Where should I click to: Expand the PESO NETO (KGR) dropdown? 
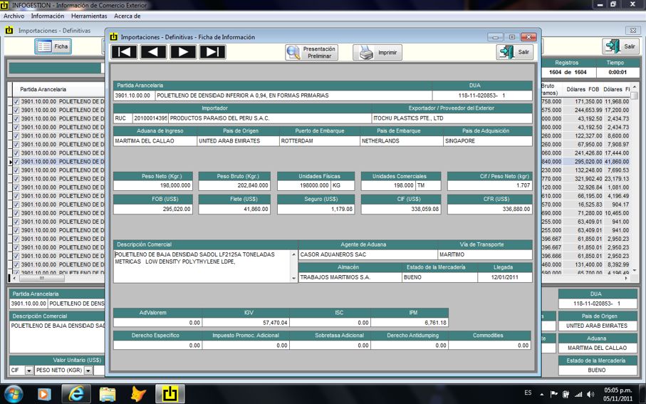(x=88, y=371)
